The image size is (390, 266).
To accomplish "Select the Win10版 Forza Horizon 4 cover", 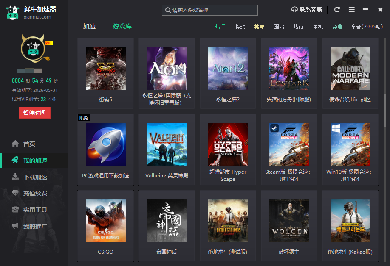I will [x=350, y=144].
